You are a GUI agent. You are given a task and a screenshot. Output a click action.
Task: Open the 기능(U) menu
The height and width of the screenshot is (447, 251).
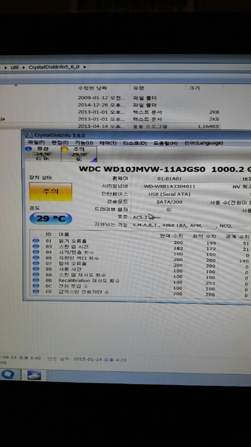point(84,143)
